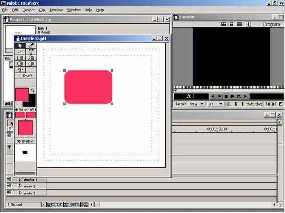This screenshot has width=285, height=213.
Task: Click the Play button in Monitor
Action: pyautogui.click(x=232, y=97)
